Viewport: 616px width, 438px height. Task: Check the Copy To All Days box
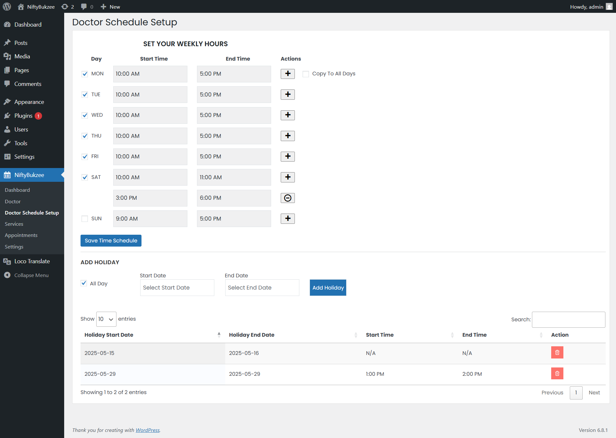tap(306, 74)
